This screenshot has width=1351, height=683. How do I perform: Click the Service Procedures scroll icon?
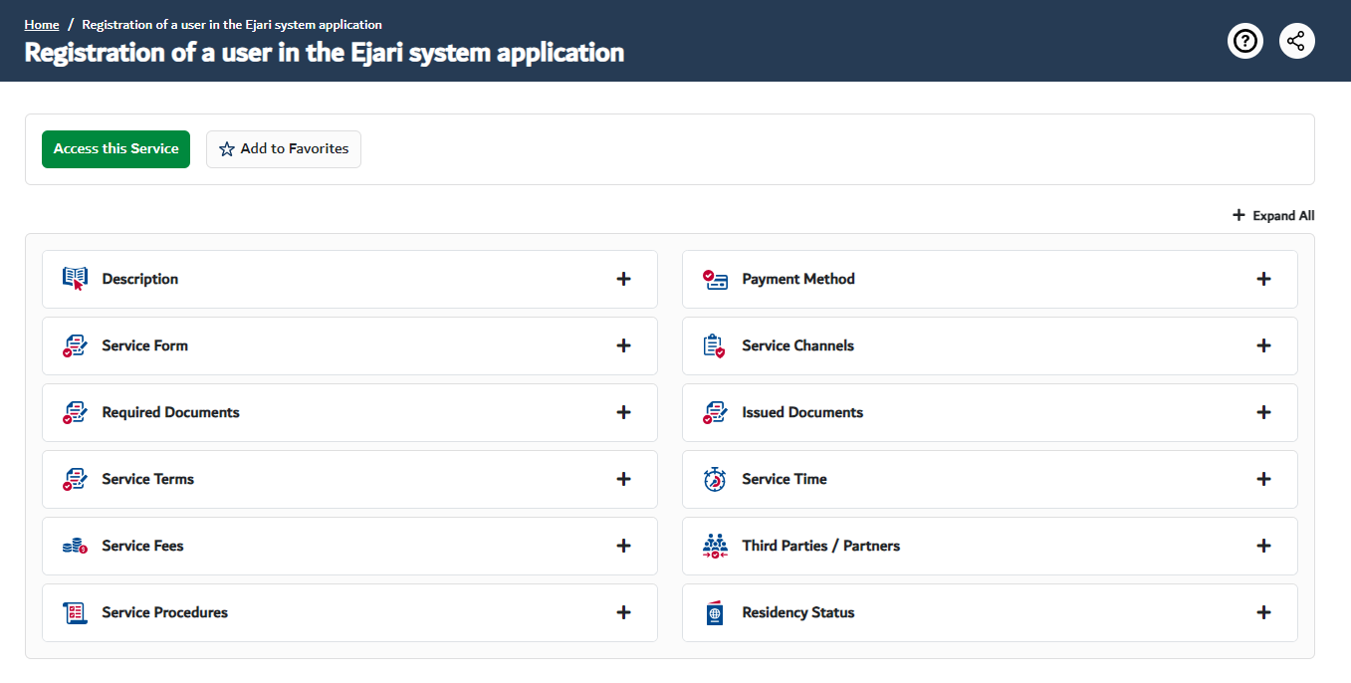click(x=75, y=612)
